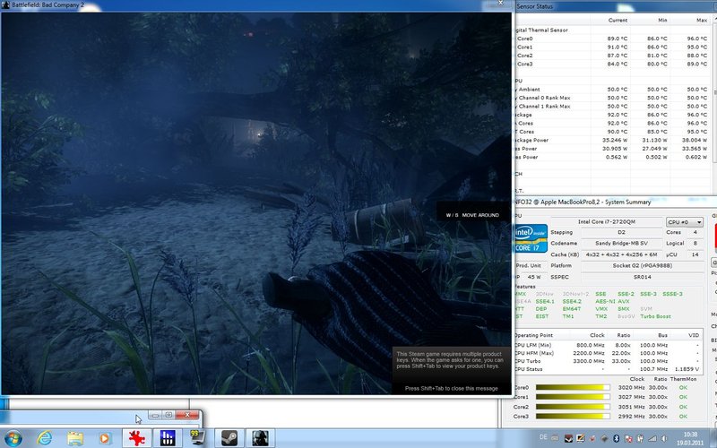This screenshot has width=717, height=448.
Task: Close the Battlefield: Bad Company 2 window
Action: (x=501, y=3)
